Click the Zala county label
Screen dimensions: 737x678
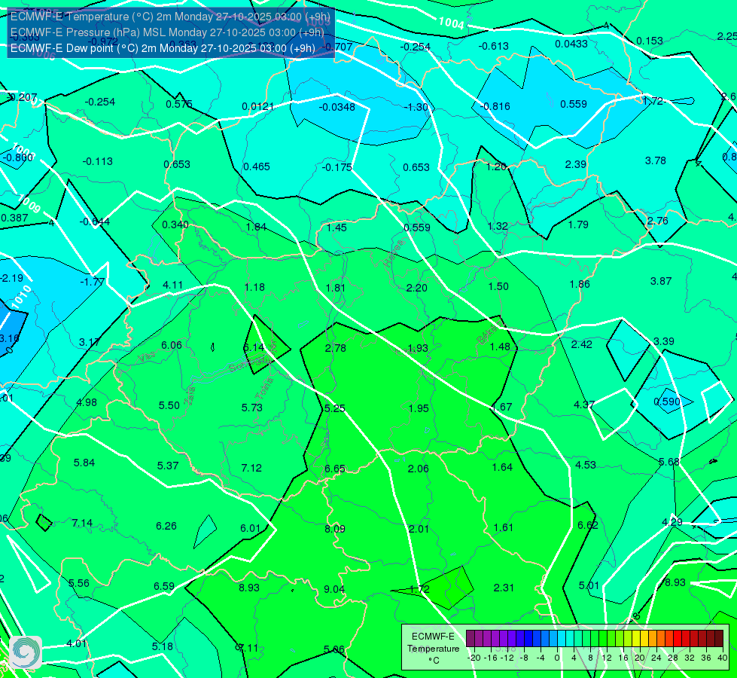(x=190, y=397)
